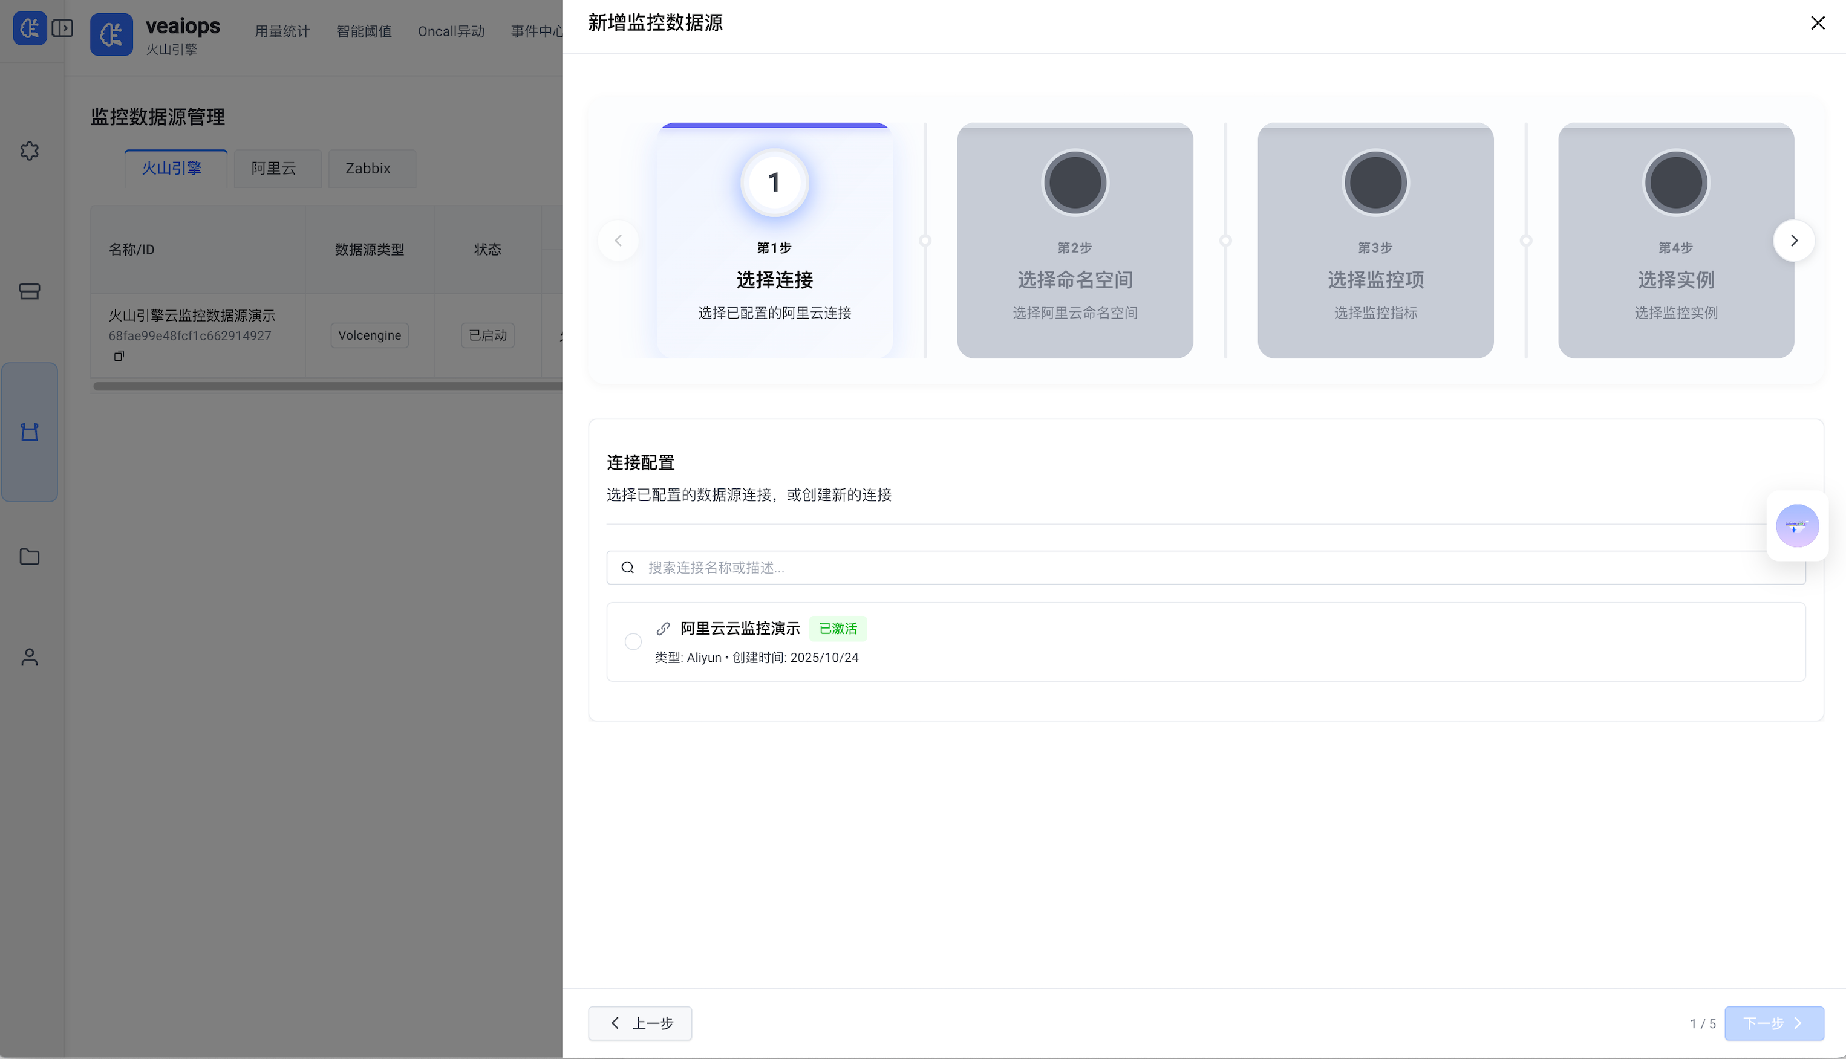Open the Oncall异动 menu item
The width and height of the screenshot is (1846, 1059).
point(451,31)
